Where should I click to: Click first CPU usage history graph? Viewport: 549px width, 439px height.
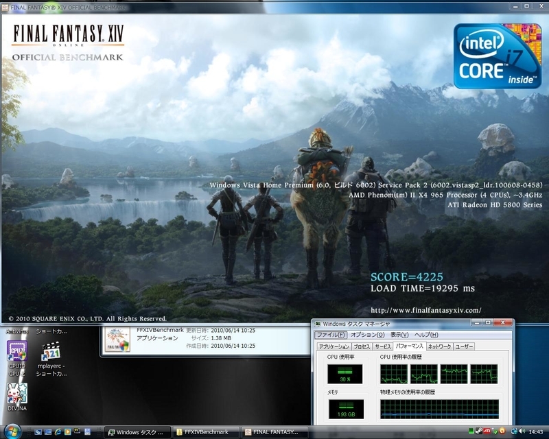(394, 374)
